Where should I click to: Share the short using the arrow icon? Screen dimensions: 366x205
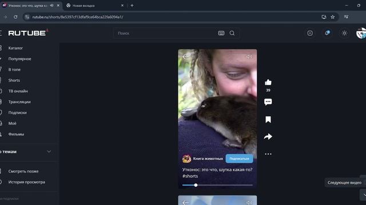pos(268,137)
